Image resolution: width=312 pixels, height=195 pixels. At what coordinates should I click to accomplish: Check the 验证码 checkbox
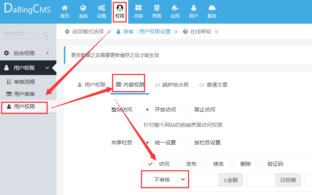[x=259, y=164]
